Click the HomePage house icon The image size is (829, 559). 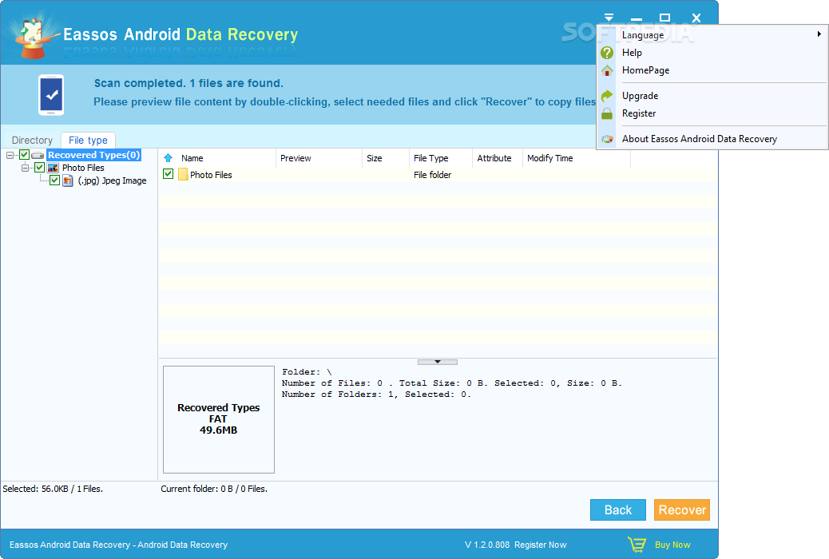tap(607, 70)
